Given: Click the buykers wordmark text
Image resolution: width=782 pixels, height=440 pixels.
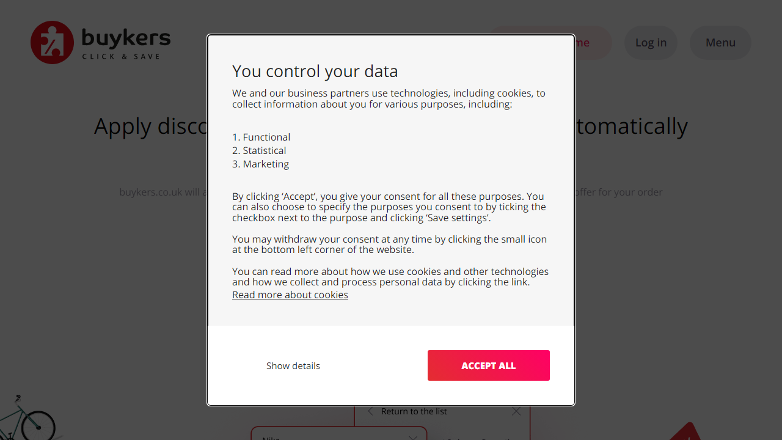Looking at the screenshot, I should [126, 38].
